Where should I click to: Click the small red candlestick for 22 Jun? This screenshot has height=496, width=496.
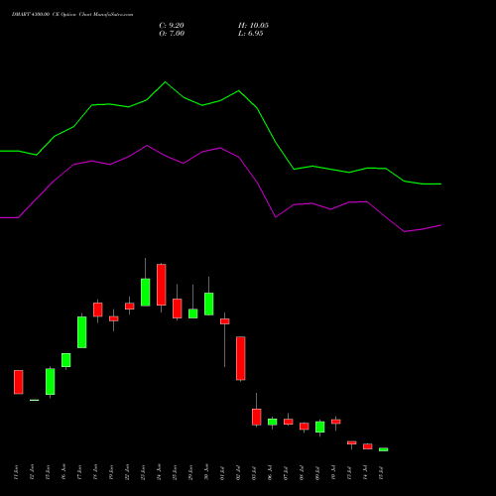[x=130, y=307]
